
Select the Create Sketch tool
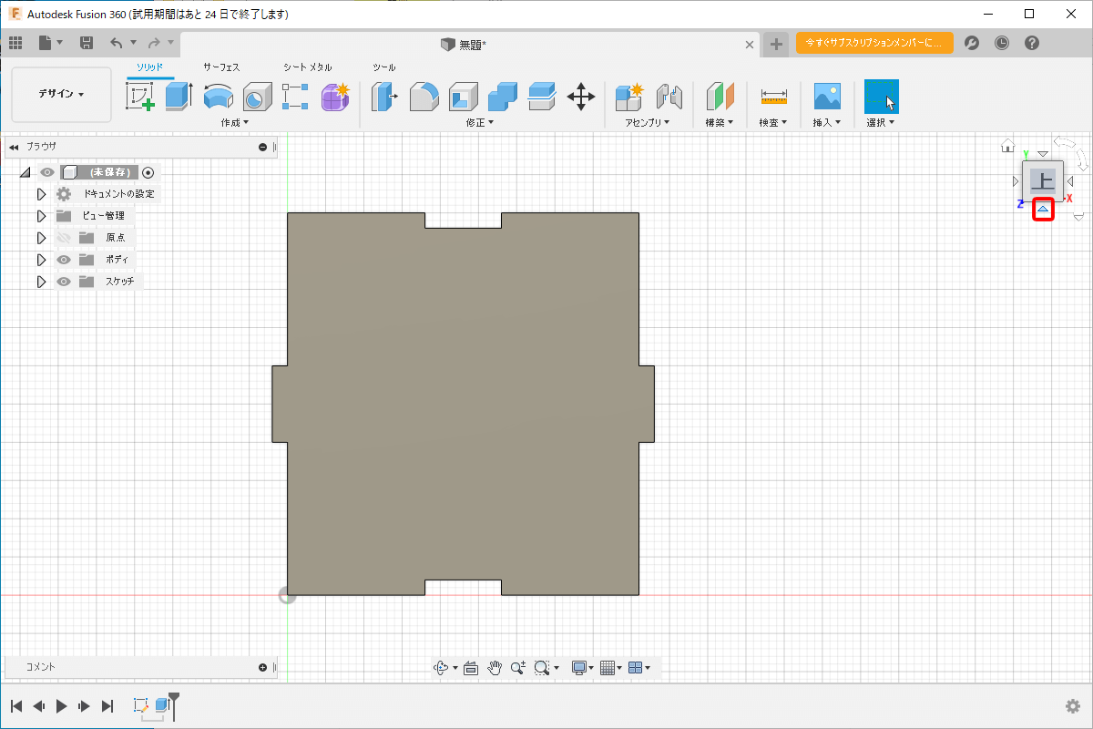click(x=140, y=96)
